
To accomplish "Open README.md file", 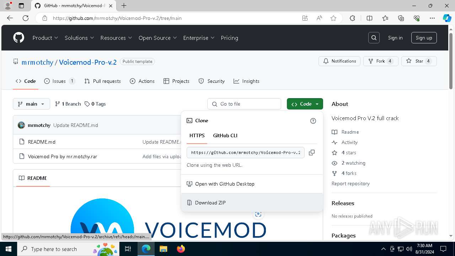I will coord(42,142).
